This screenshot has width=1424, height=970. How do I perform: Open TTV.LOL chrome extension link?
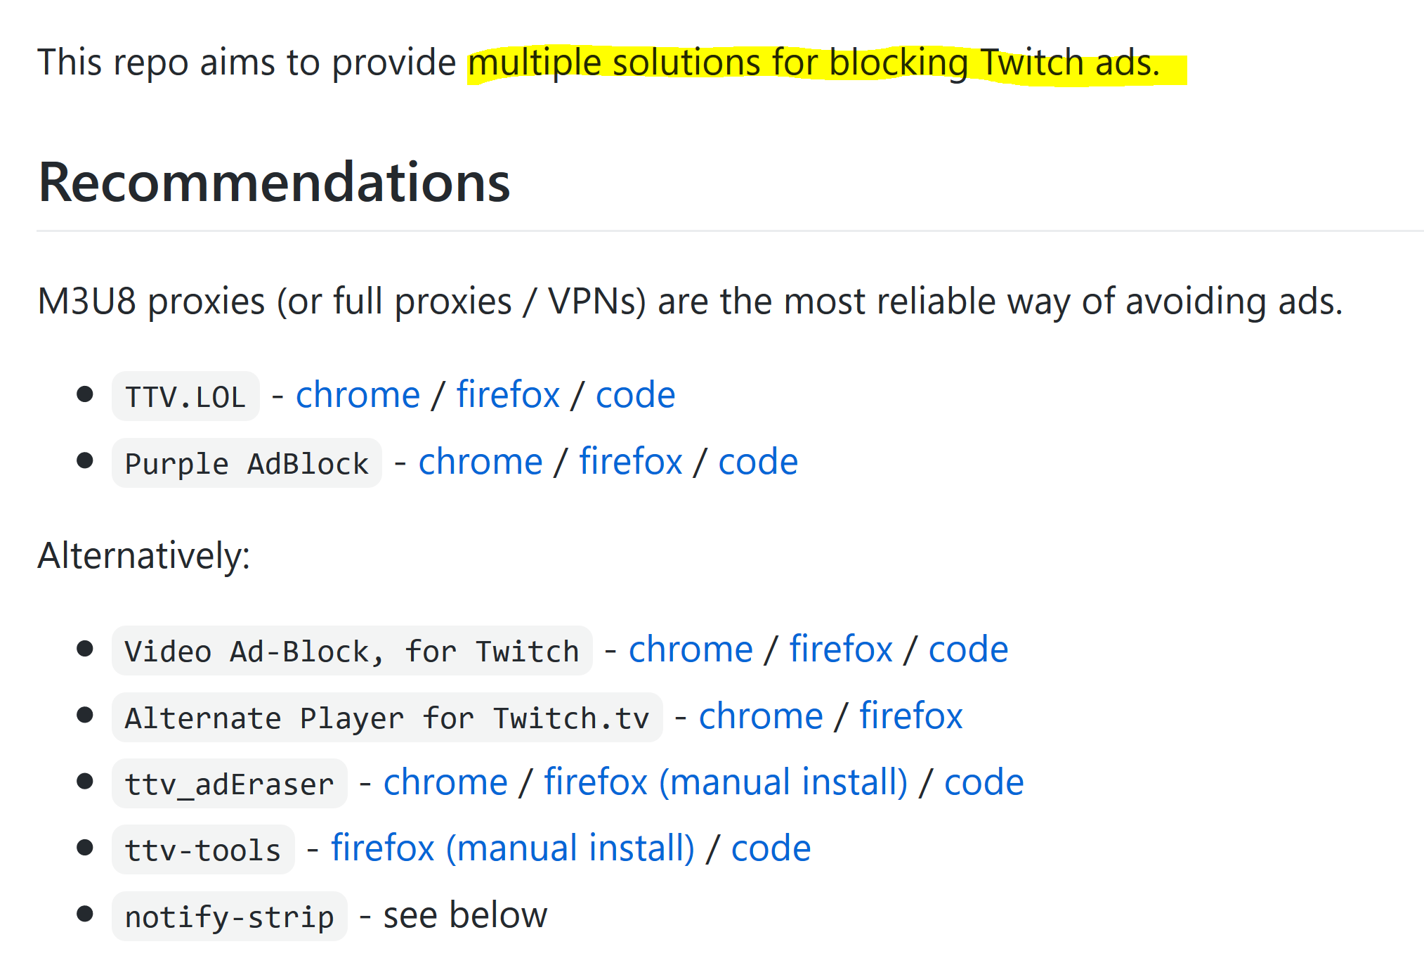pos(358,395)
